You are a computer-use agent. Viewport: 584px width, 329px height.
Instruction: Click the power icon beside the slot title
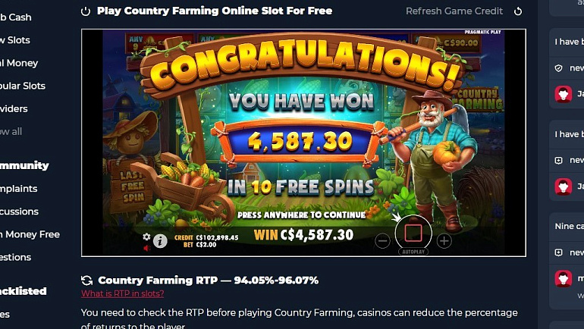click(x=86, y=11)
